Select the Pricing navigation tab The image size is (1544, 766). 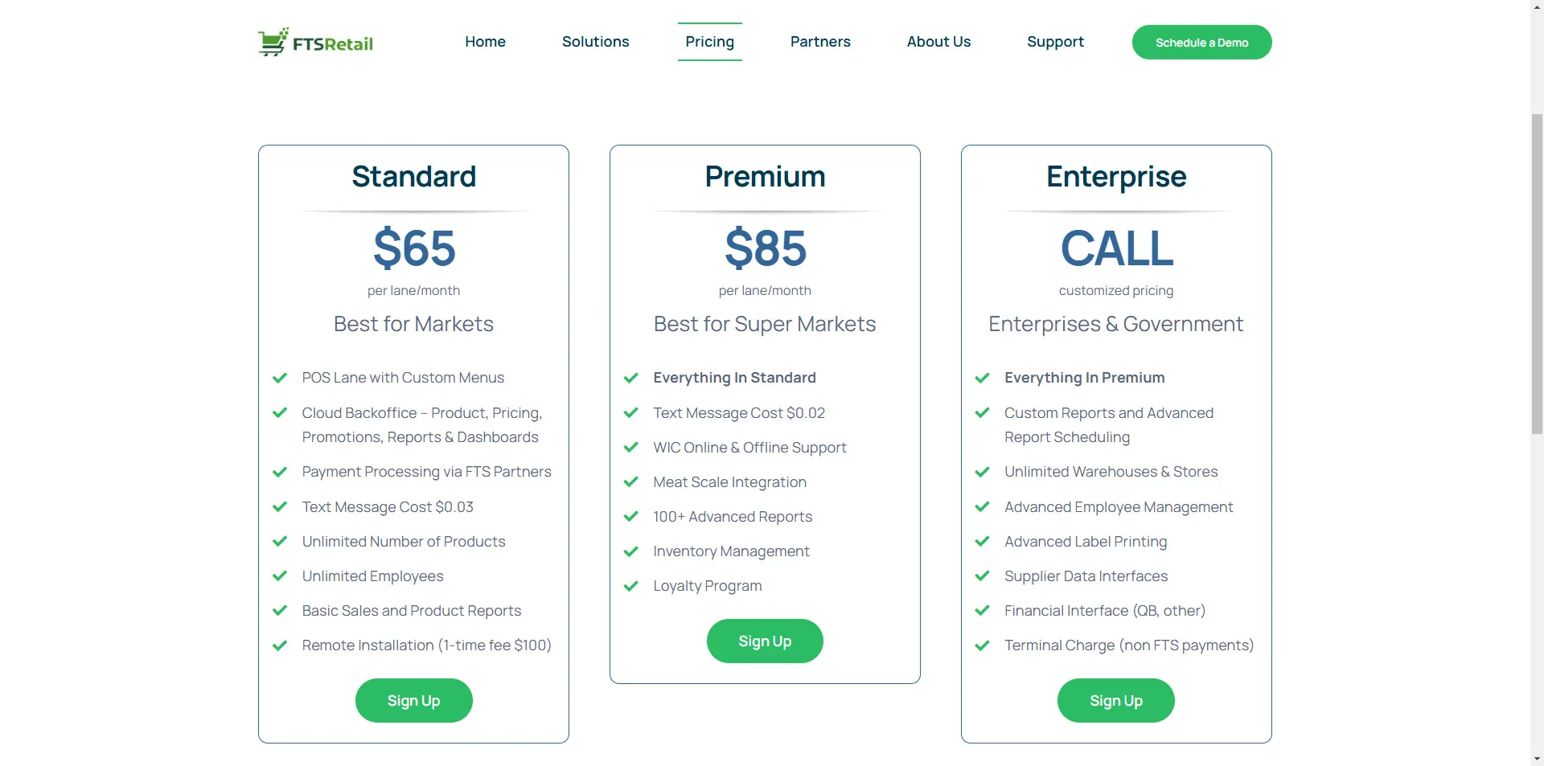(x=709, y=42)
